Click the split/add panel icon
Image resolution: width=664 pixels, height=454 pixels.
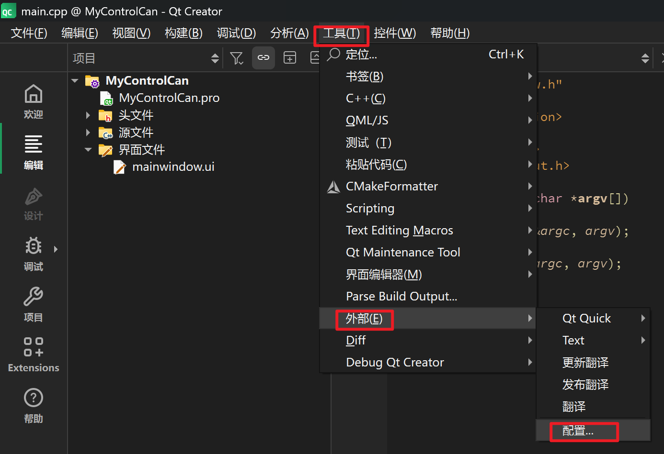(x=290, y=58)
